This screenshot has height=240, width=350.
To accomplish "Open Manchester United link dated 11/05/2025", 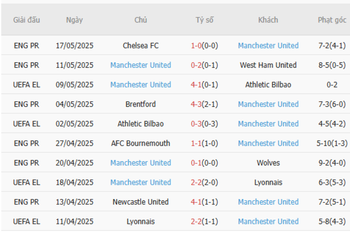I will pos(141,65).
